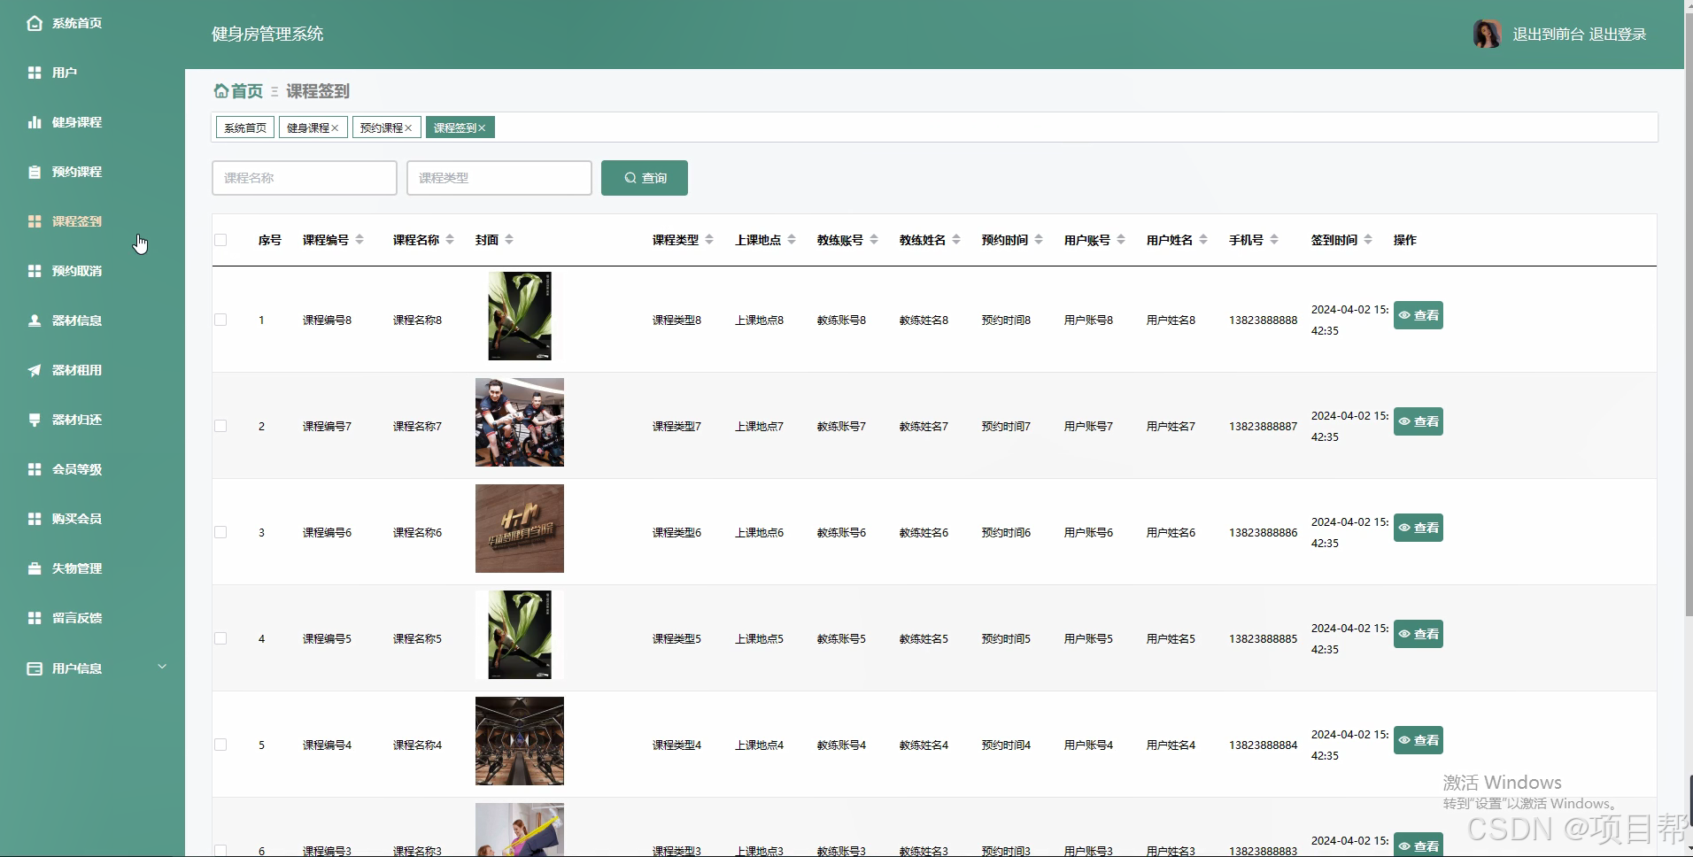The image size is (1693, 857).
Task: Click the clipboard icon beside 预约课程
Action: pos(35,172)
